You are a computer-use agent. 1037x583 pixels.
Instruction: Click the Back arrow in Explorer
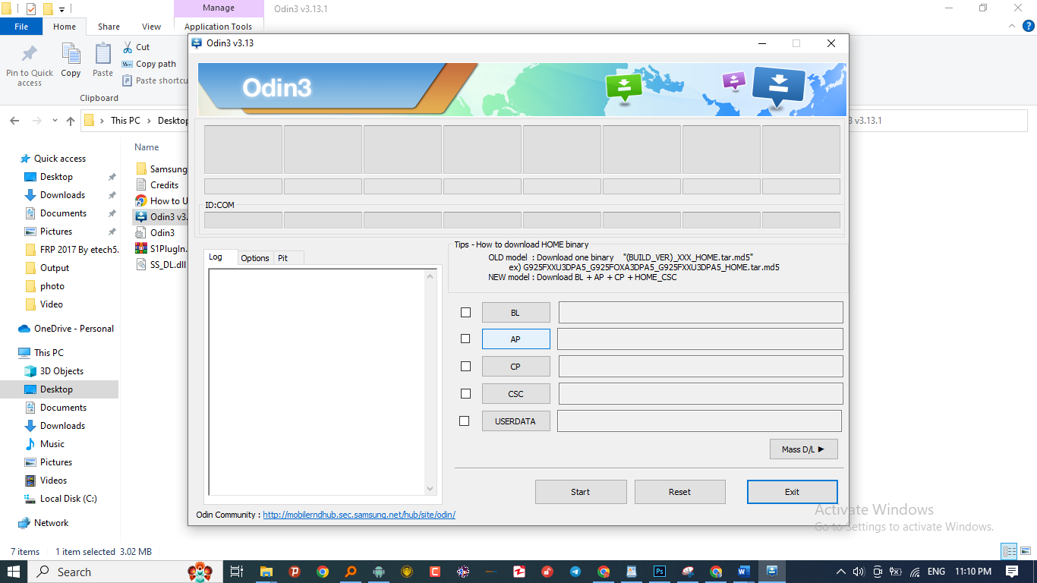coord(14,121)
